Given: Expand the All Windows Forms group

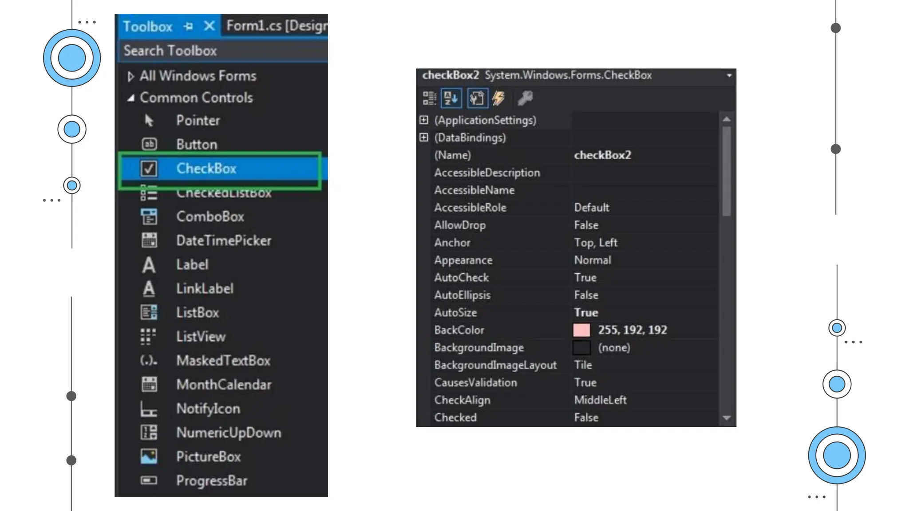Looking at the screenshot, I should (130, 76).
